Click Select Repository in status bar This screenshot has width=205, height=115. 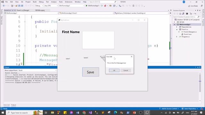(x=190, y=109)
